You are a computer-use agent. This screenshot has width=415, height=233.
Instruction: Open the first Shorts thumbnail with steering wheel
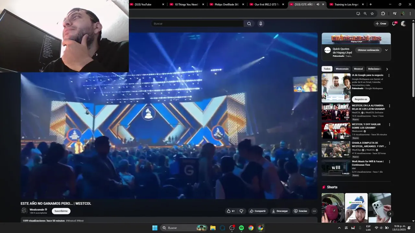click(333, 208)
